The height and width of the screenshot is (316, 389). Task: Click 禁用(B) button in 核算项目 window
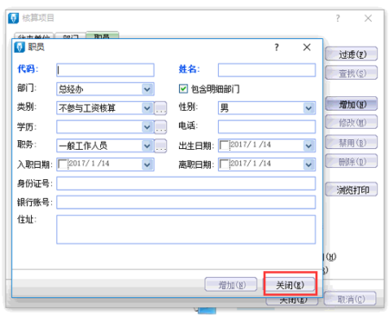coord(351,142)
